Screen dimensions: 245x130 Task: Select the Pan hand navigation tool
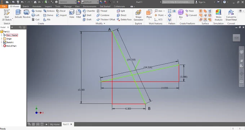tap(241, 60)
